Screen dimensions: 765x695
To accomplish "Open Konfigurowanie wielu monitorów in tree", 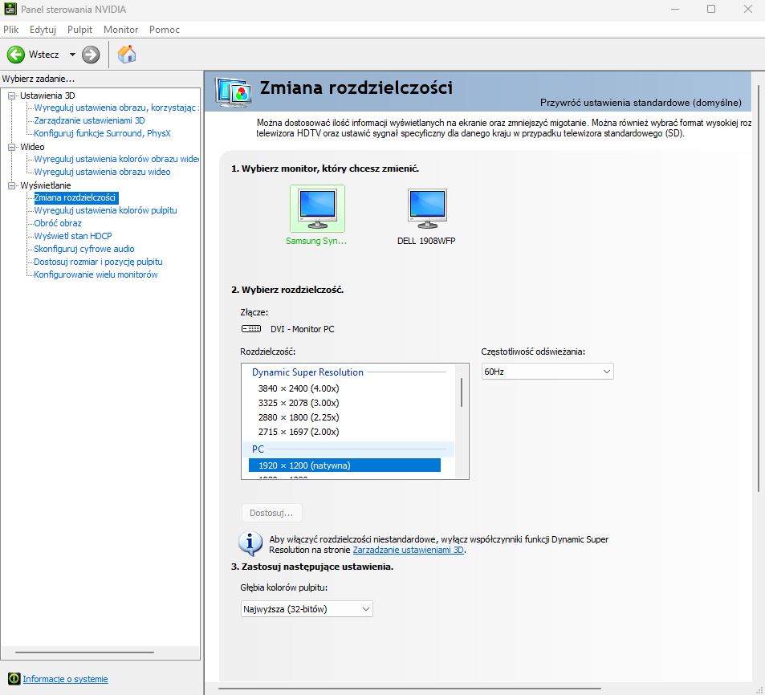I will pyautogui.click(x=96, y=274).
